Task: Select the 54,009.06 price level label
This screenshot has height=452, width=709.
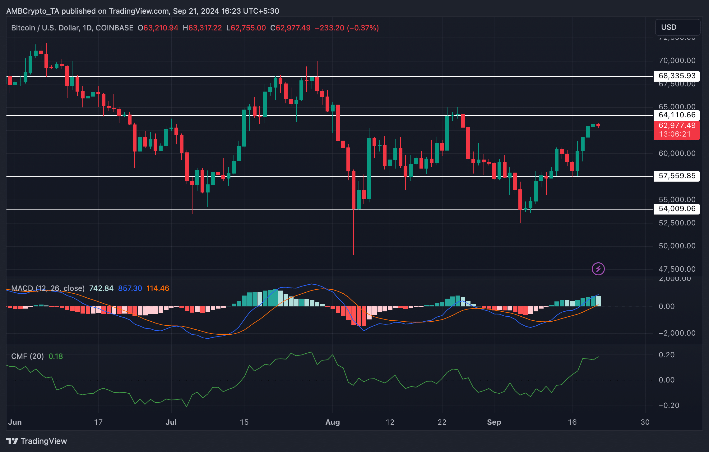Action: click(x=677, y=209)
